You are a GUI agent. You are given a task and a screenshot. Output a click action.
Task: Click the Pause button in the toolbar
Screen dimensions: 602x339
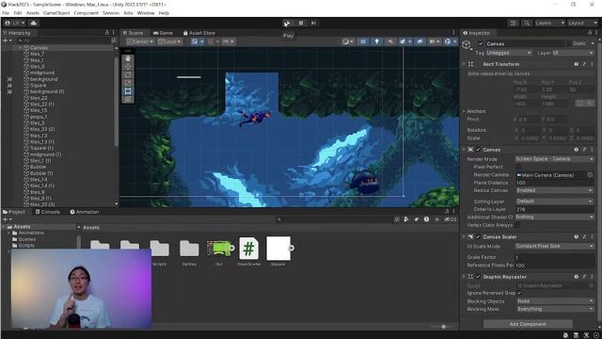pyautogui.click(x=301, y=23)
